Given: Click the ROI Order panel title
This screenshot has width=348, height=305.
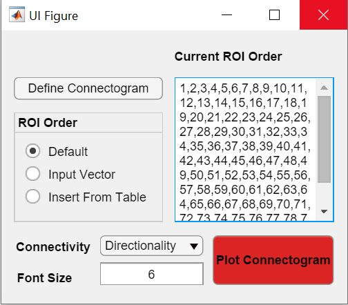Looking at the screenshot, I should pos(48,123).
